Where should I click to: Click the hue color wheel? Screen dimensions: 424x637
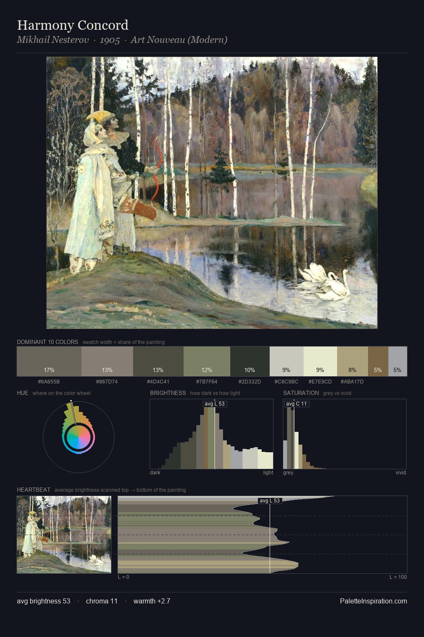point(78,437)
